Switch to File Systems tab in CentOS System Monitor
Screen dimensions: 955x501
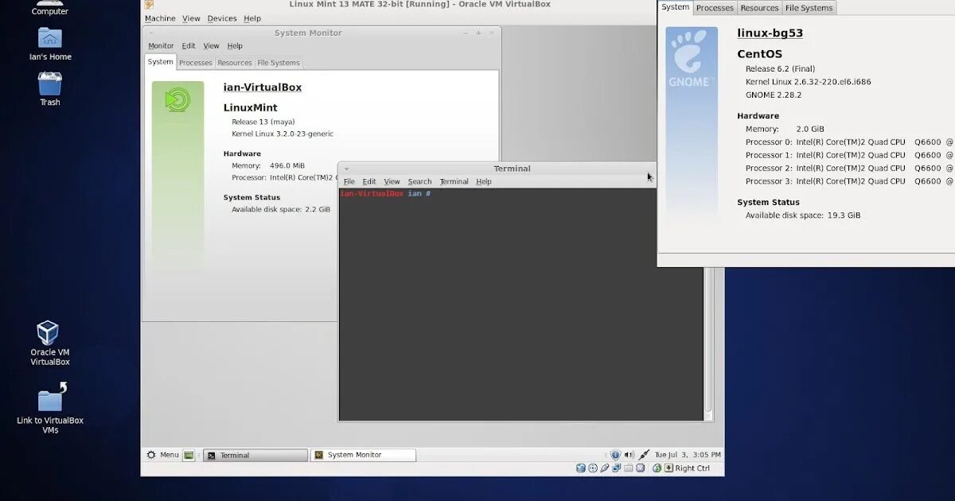pos(809,8)
